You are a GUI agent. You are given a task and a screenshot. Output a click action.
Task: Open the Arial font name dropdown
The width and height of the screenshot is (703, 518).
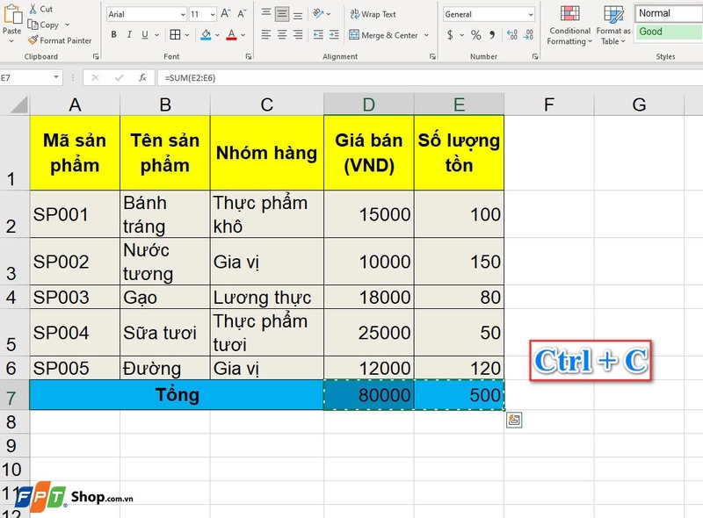[x=183, y=14]
